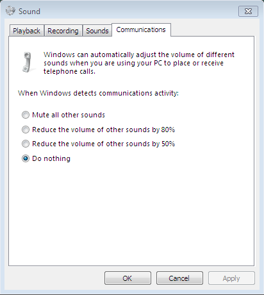Click the 'When Windows detects communications activity' heading

tap(98, 93)
